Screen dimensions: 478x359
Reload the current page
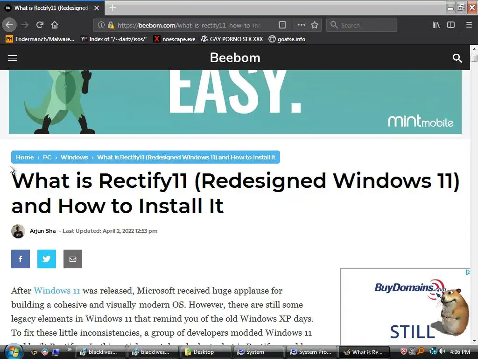(x=40, y=25)
